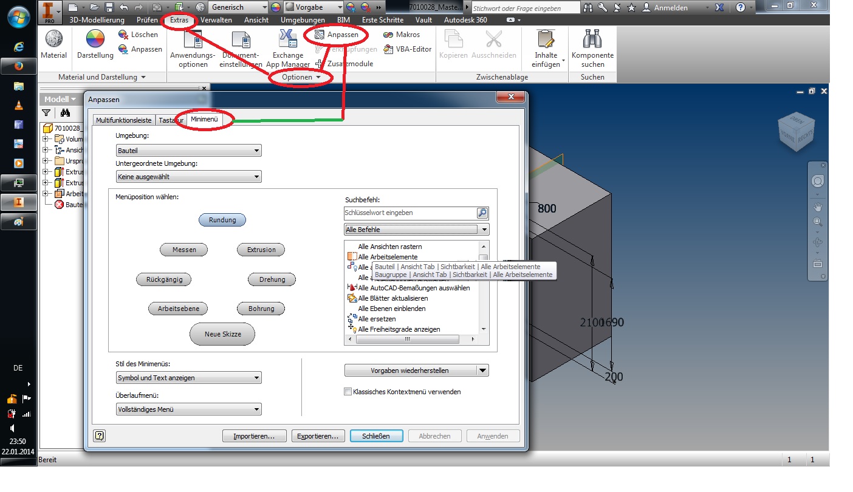Click the help question mark in title bar

coord(741,7)
